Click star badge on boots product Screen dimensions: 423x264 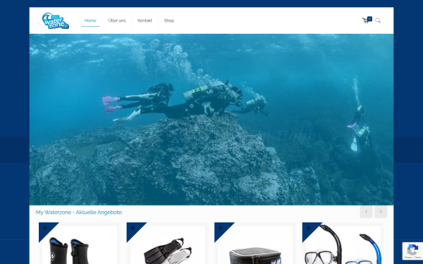point(45,228)
